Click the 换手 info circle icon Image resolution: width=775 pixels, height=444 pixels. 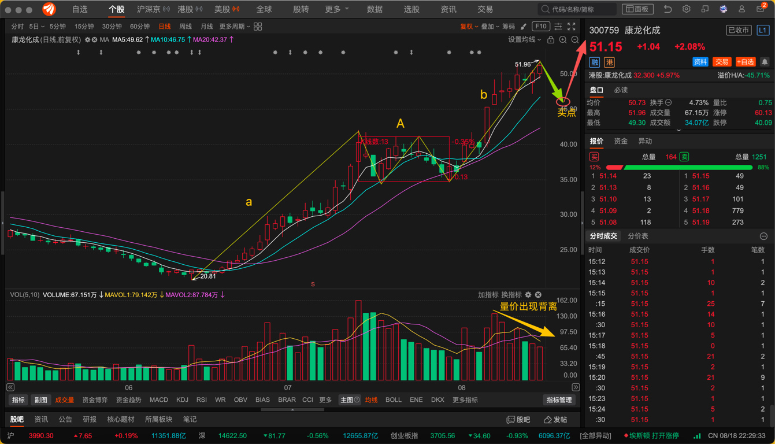pyautogui.click(x=669, y=103)
